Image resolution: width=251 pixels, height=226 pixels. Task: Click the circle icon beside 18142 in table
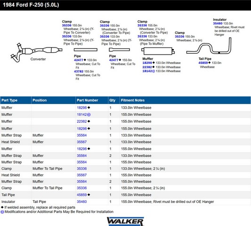[x=89, y=114]
